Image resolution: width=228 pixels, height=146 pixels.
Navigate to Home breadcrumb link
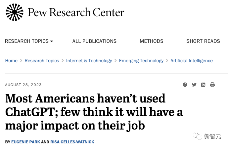(11, 61)
